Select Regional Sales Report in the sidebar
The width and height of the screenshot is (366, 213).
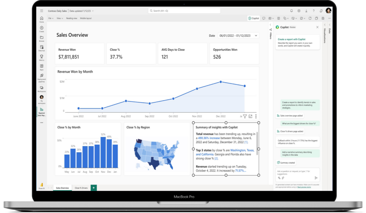pos(41,112)
